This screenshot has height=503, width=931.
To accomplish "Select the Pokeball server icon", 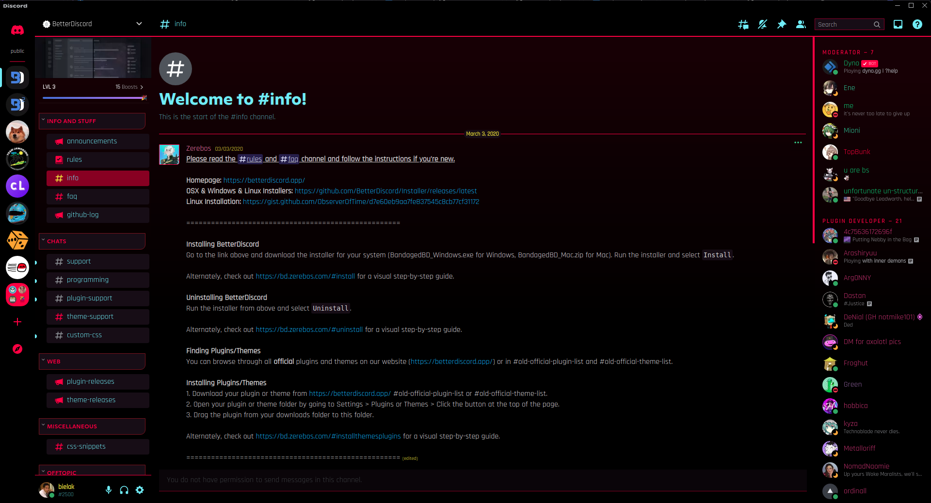I will (17, 267).
